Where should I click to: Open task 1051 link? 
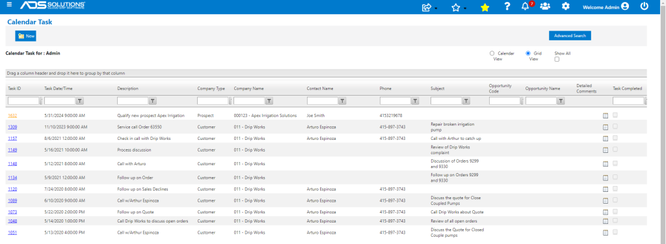(12, 232)
